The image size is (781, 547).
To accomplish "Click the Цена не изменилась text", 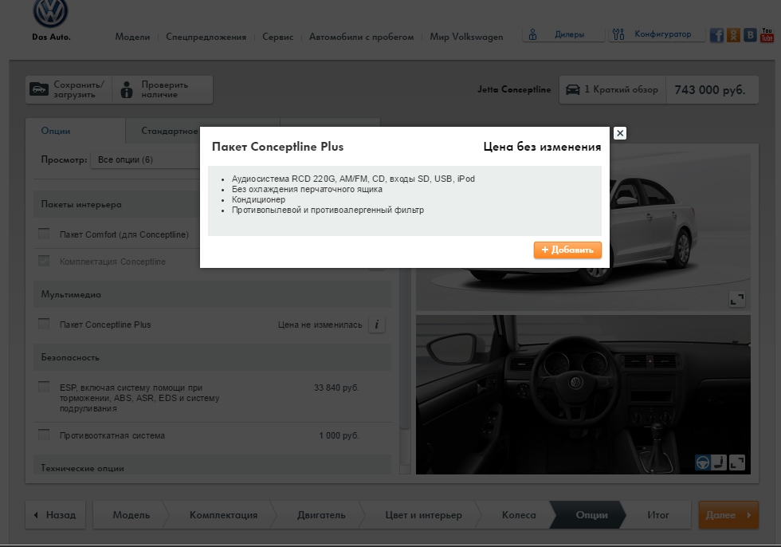I will tap(320, 325).
